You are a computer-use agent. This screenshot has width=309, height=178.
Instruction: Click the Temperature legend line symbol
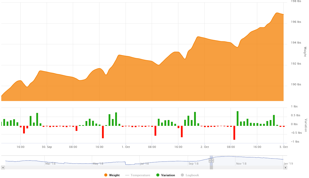click(x=127, y=175)
